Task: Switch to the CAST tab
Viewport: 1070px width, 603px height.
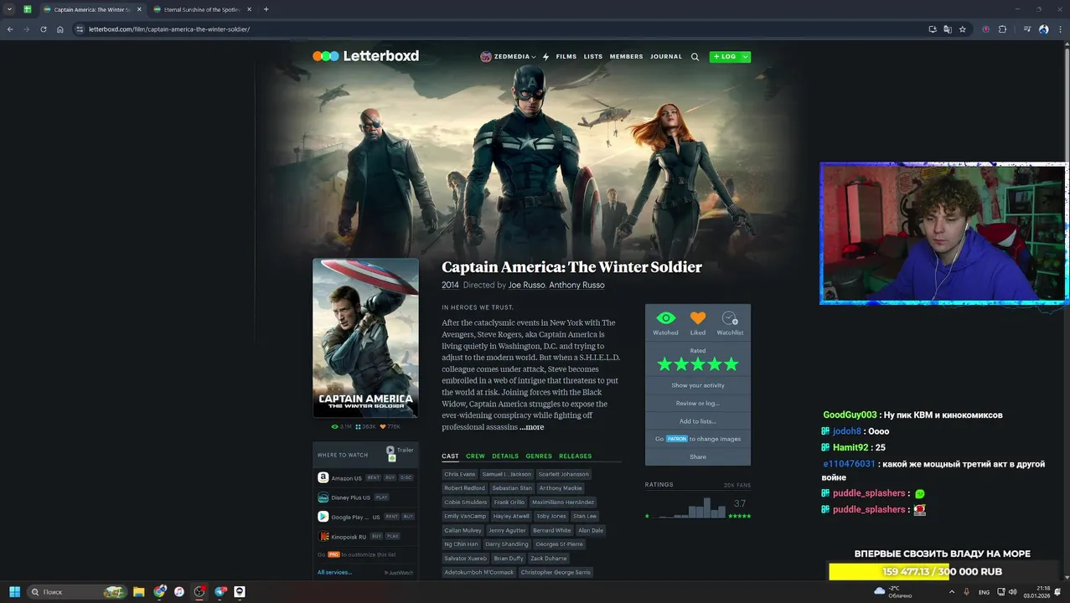Action: pyautogui.click(x=450, y=456)
